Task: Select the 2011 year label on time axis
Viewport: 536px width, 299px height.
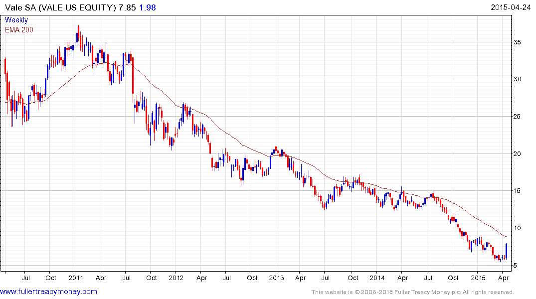Action: click(76, 278)
